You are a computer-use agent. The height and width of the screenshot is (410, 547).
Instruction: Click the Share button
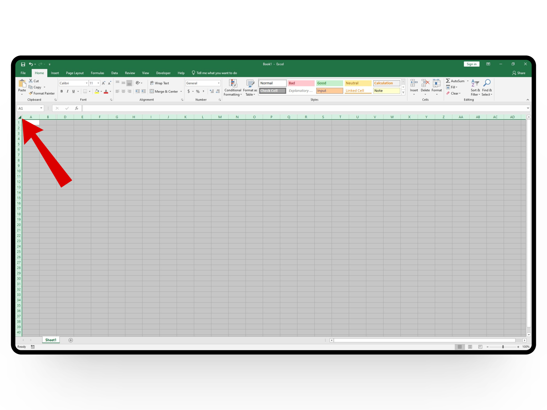click(x=519, y=73)
